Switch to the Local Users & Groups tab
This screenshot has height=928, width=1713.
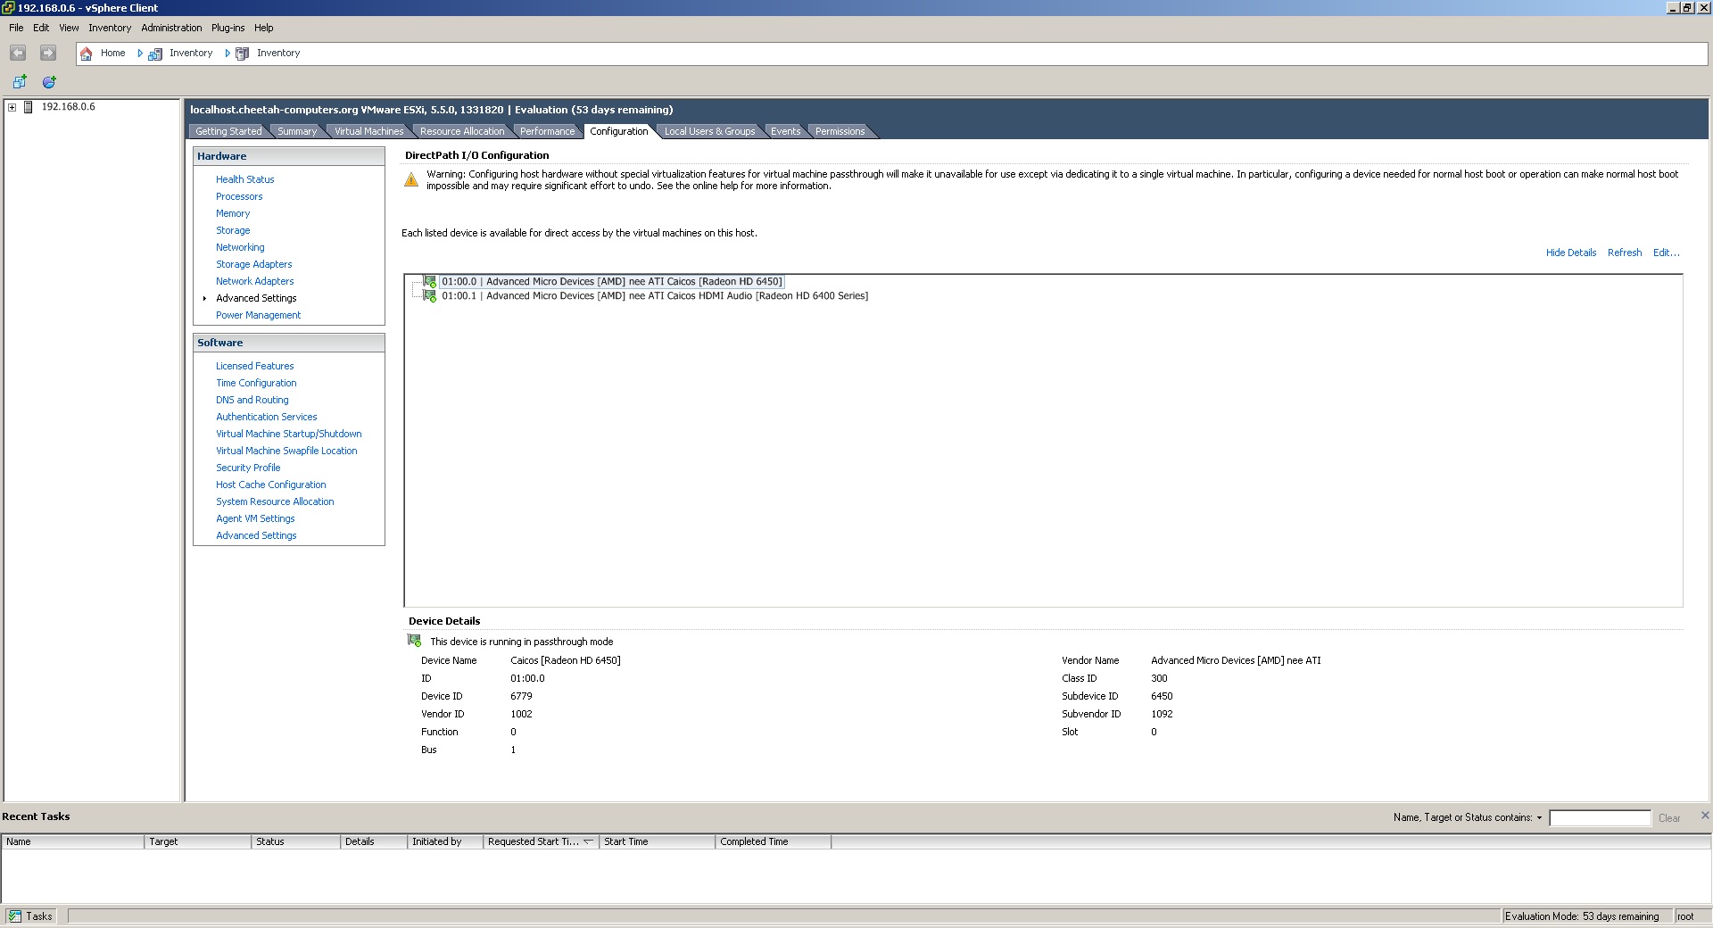coord(709,131)
